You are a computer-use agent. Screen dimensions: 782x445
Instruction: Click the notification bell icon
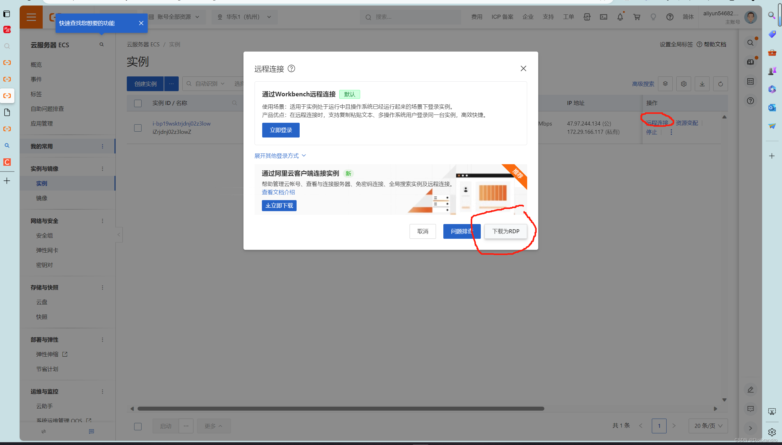620,17
